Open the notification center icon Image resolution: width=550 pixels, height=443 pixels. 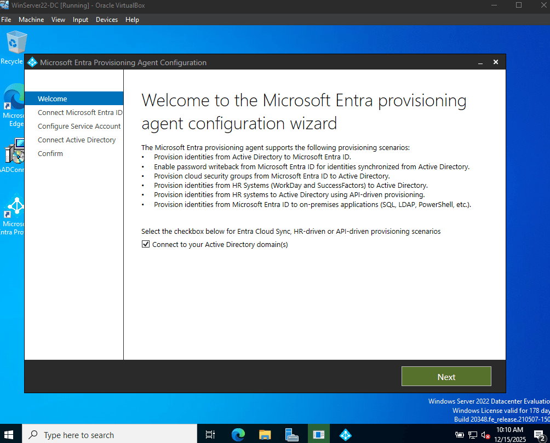tap(540, 435)
